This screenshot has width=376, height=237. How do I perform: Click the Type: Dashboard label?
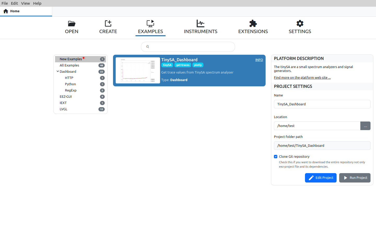point(174,80)
